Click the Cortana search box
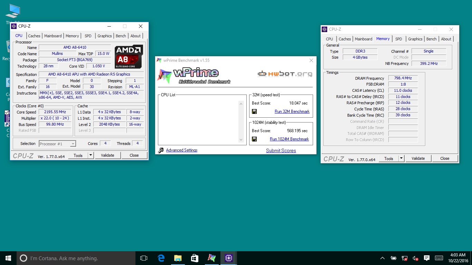This screenshot has height=265, width=472. (x=76, y=258)
